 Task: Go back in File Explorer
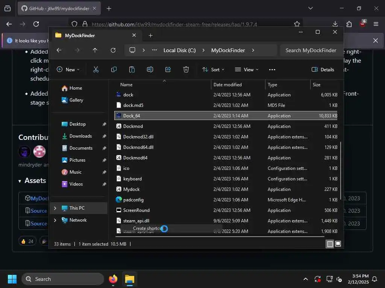(59, 50)
